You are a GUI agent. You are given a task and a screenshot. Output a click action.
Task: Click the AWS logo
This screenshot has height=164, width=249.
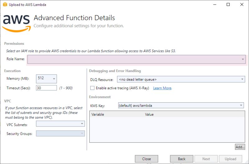pyautogui.click(x=16, y=23)
